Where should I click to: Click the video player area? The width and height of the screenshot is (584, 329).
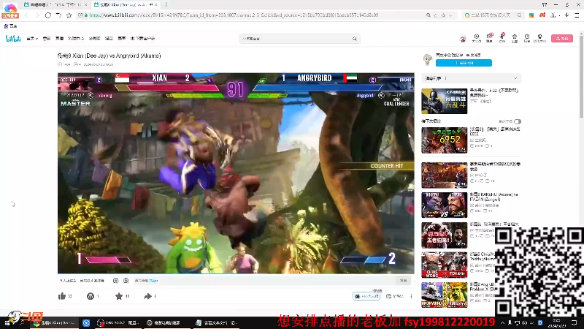click(236, 173)
